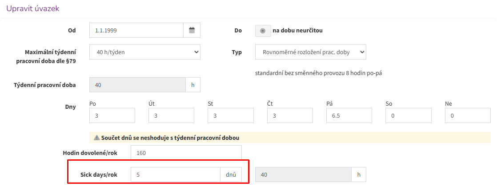Click the warning triangle icon in alert
This screenshot has height=186, width=497.
(x=97, y=138)
